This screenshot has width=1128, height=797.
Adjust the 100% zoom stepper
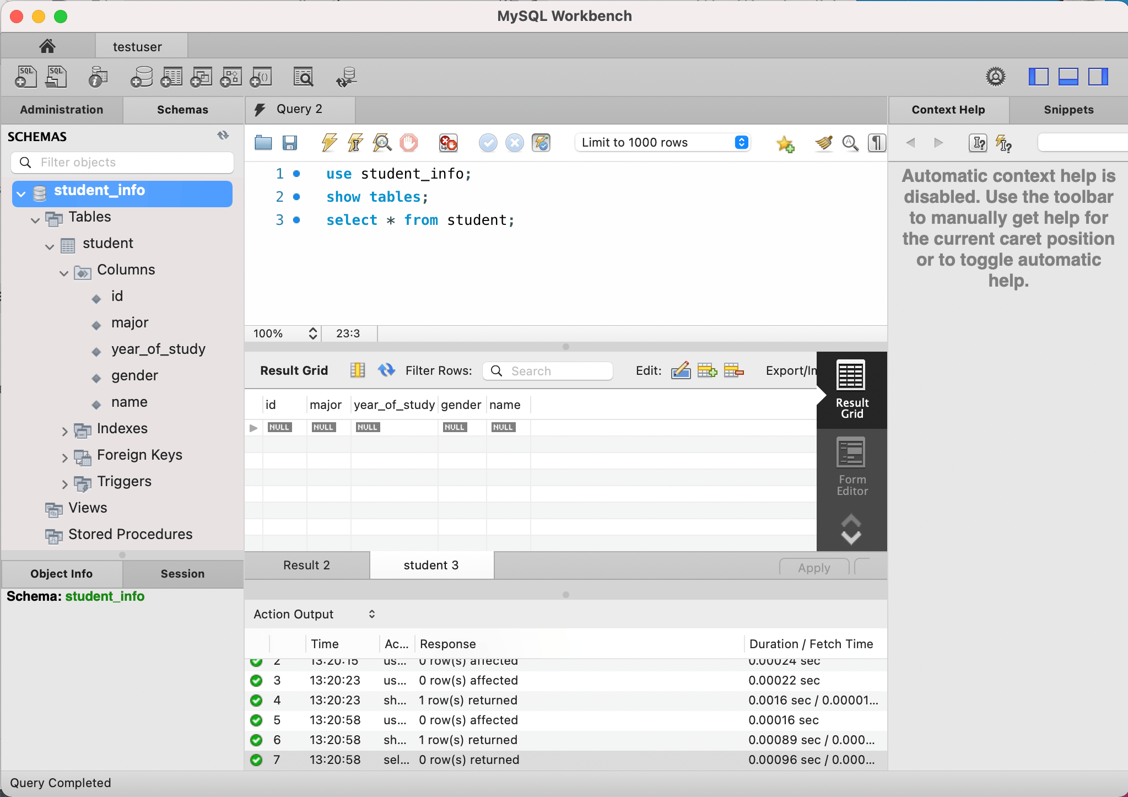pos(313,333)
